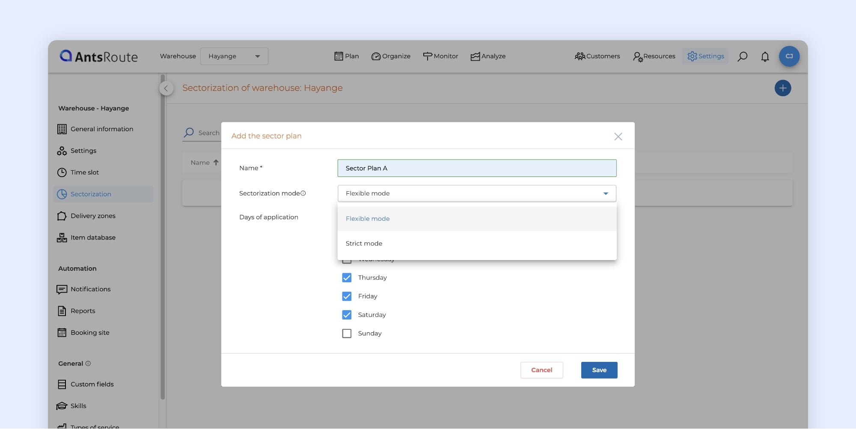Click the blue plus add button
The image size is (856, 429).
coord(782,88)
